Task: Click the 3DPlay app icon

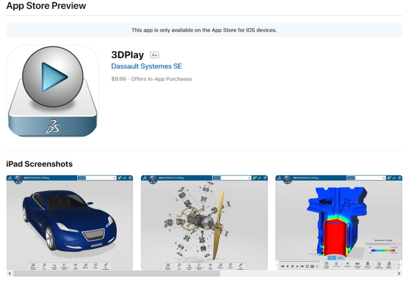Action: tap(52, 91)
